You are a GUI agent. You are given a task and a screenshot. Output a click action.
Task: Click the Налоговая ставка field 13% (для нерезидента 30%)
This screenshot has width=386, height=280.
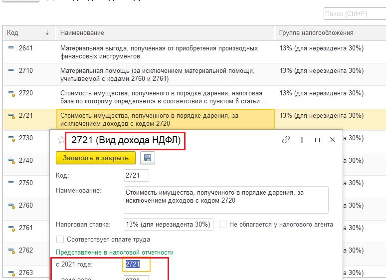(169, 224)
